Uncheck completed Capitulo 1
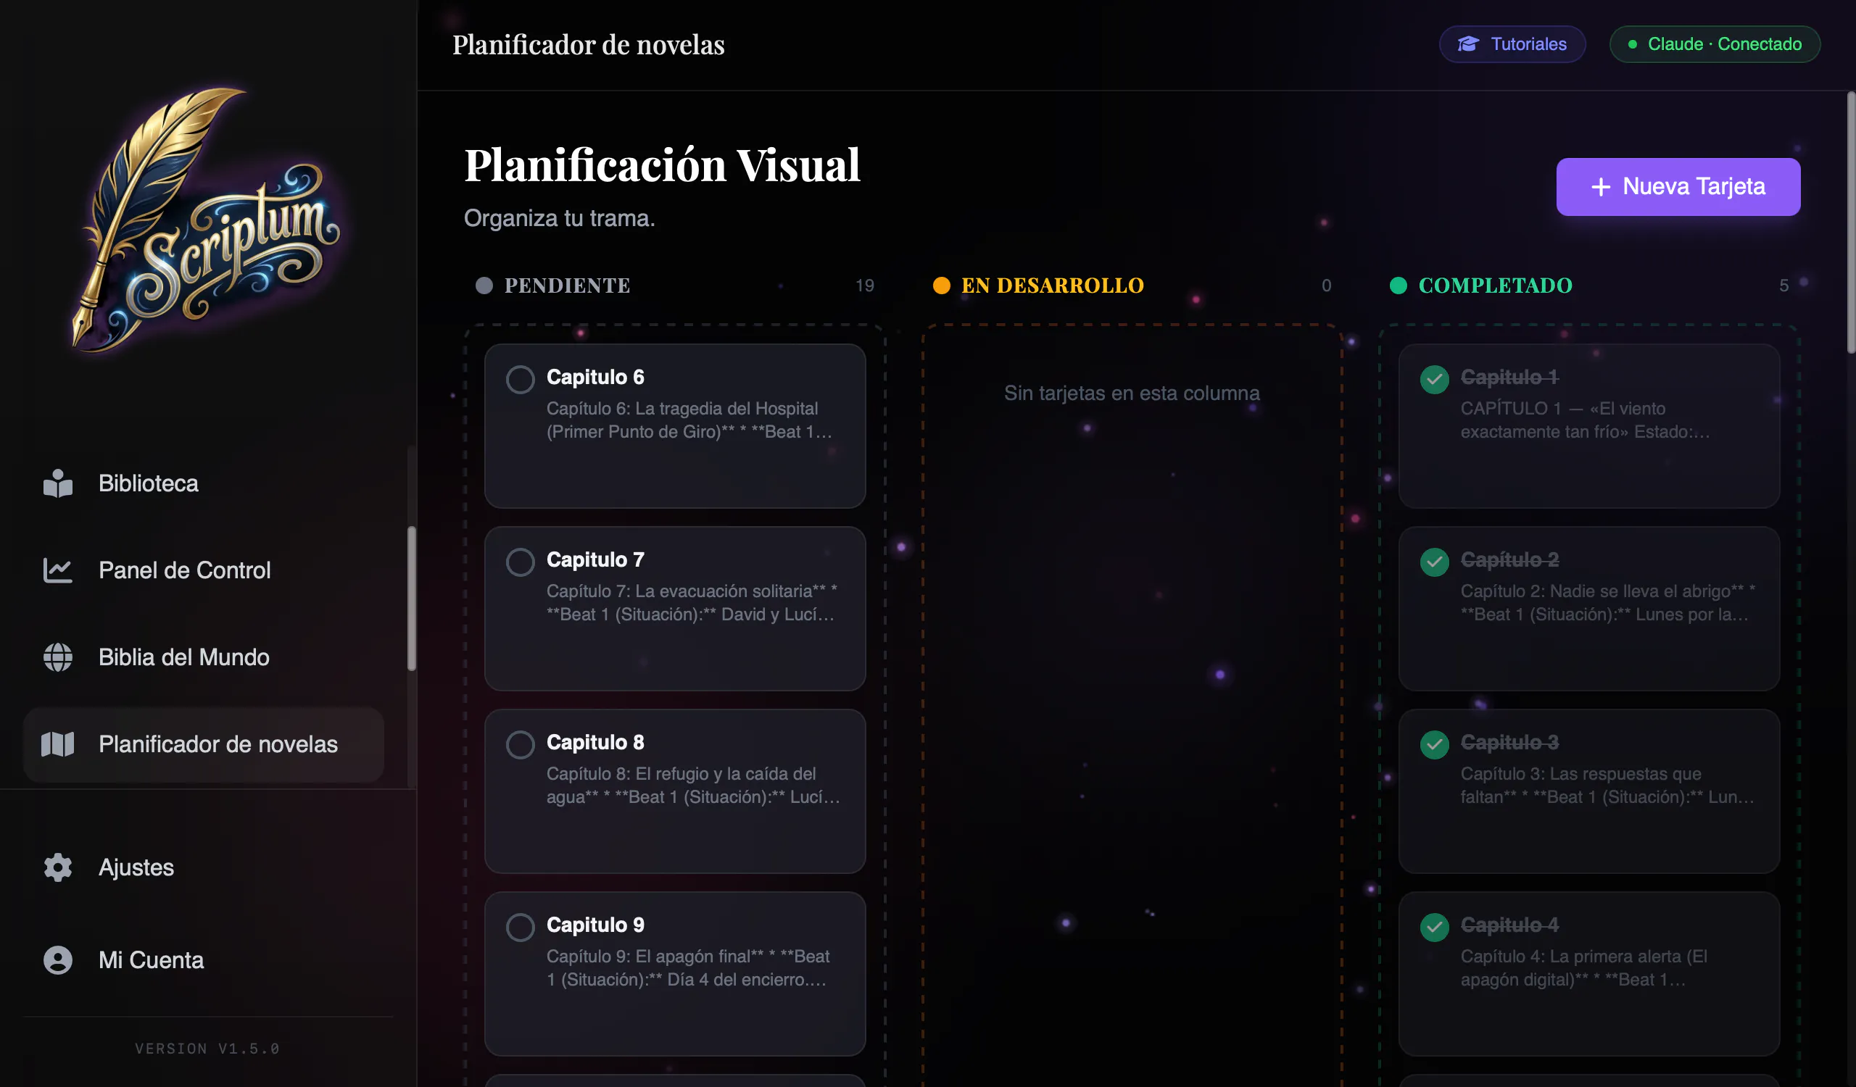The width and height of the screenshot is (1856, 1087). [1434, 380]
